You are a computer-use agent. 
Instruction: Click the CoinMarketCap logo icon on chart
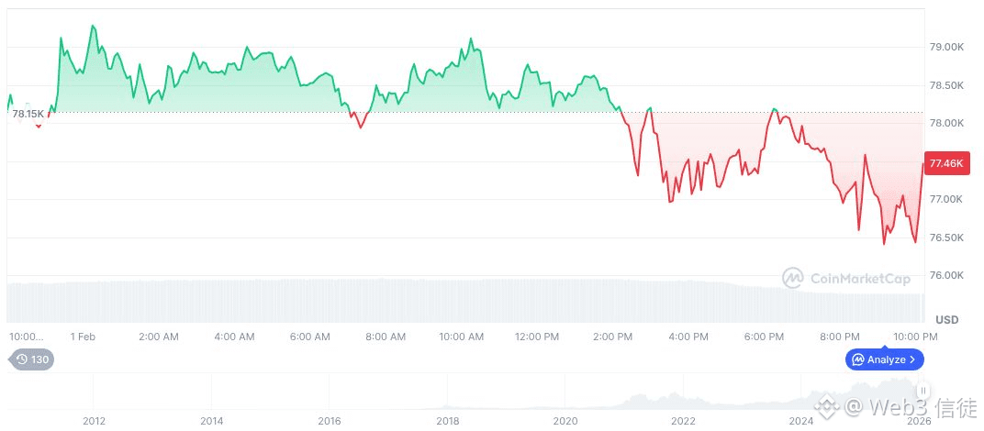pos(793,278)
